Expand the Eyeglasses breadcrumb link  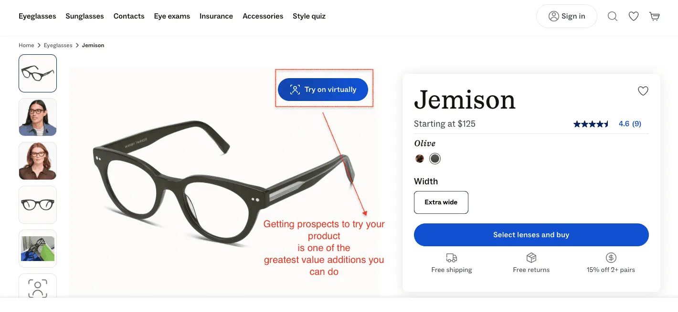point(58,45)
